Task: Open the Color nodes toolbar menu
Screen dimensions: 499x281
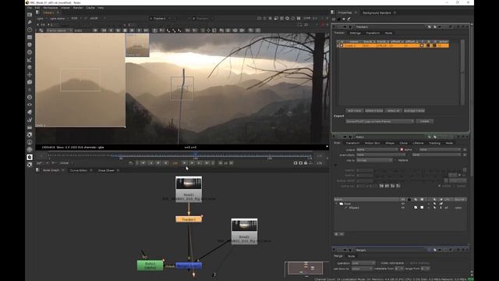Action: tap(30, 45)
